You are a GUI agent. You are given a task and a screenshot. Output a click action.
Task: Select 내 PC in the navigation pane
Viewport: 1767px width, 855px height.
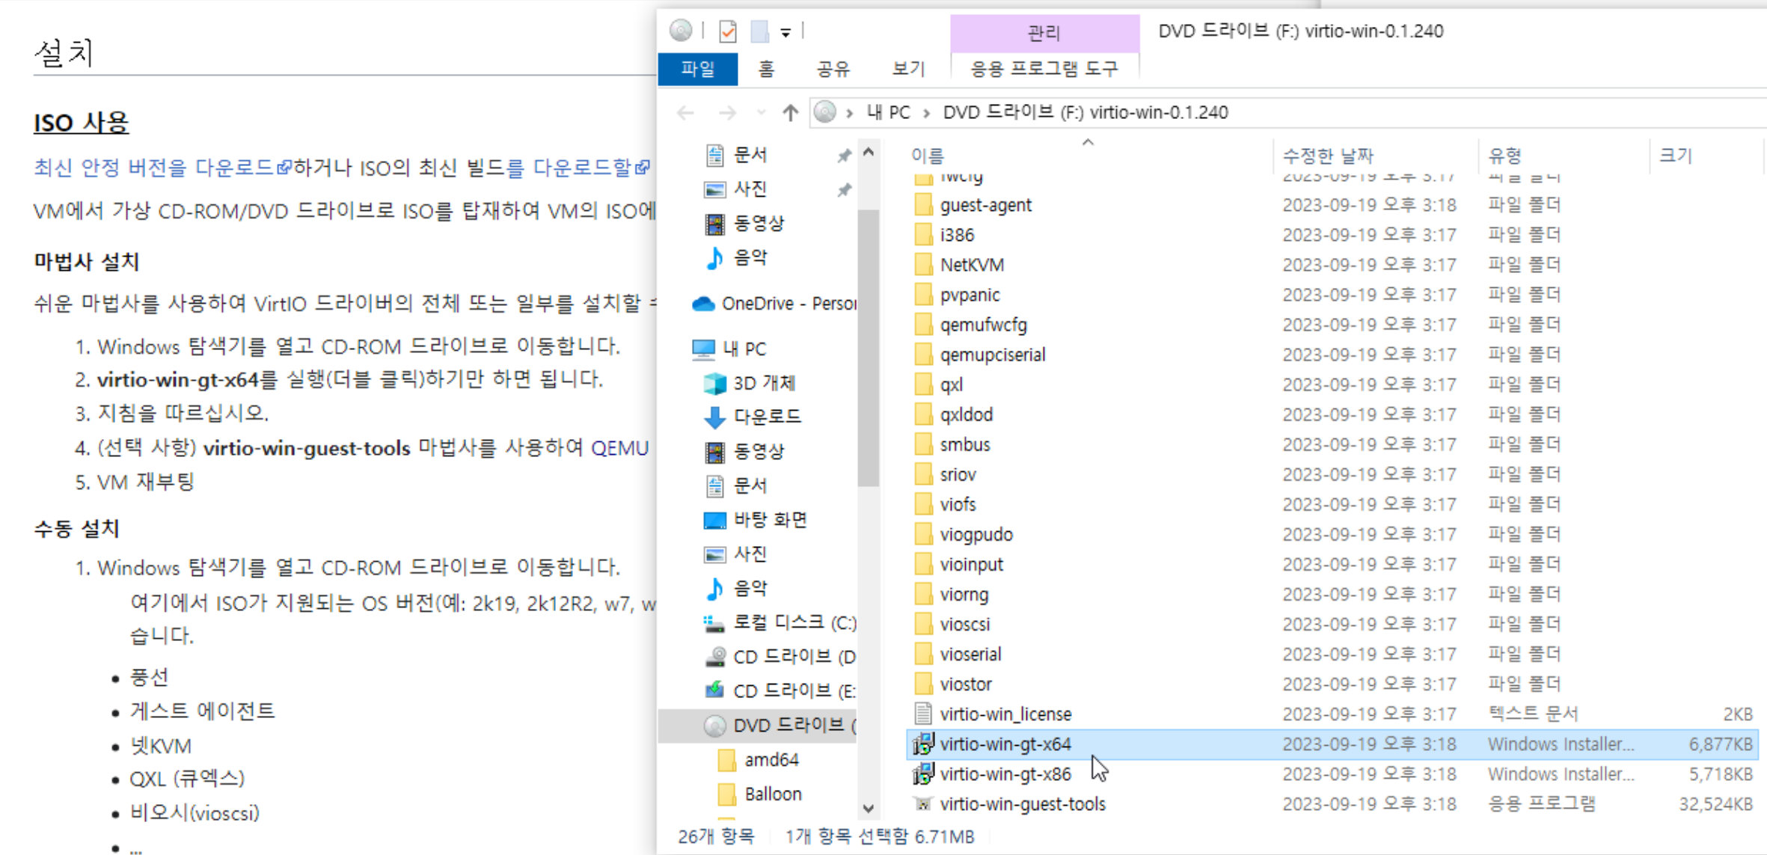coord(729,349)
